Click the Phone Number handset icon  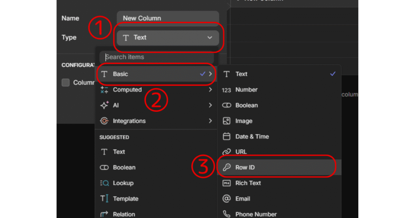click(x=227, y=214)
